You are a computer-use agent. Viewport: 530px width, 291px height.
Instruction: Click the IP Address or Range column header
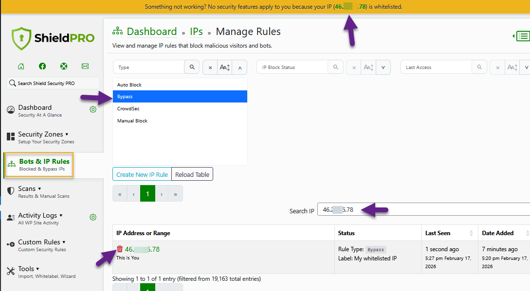click(x=223, y=233)
